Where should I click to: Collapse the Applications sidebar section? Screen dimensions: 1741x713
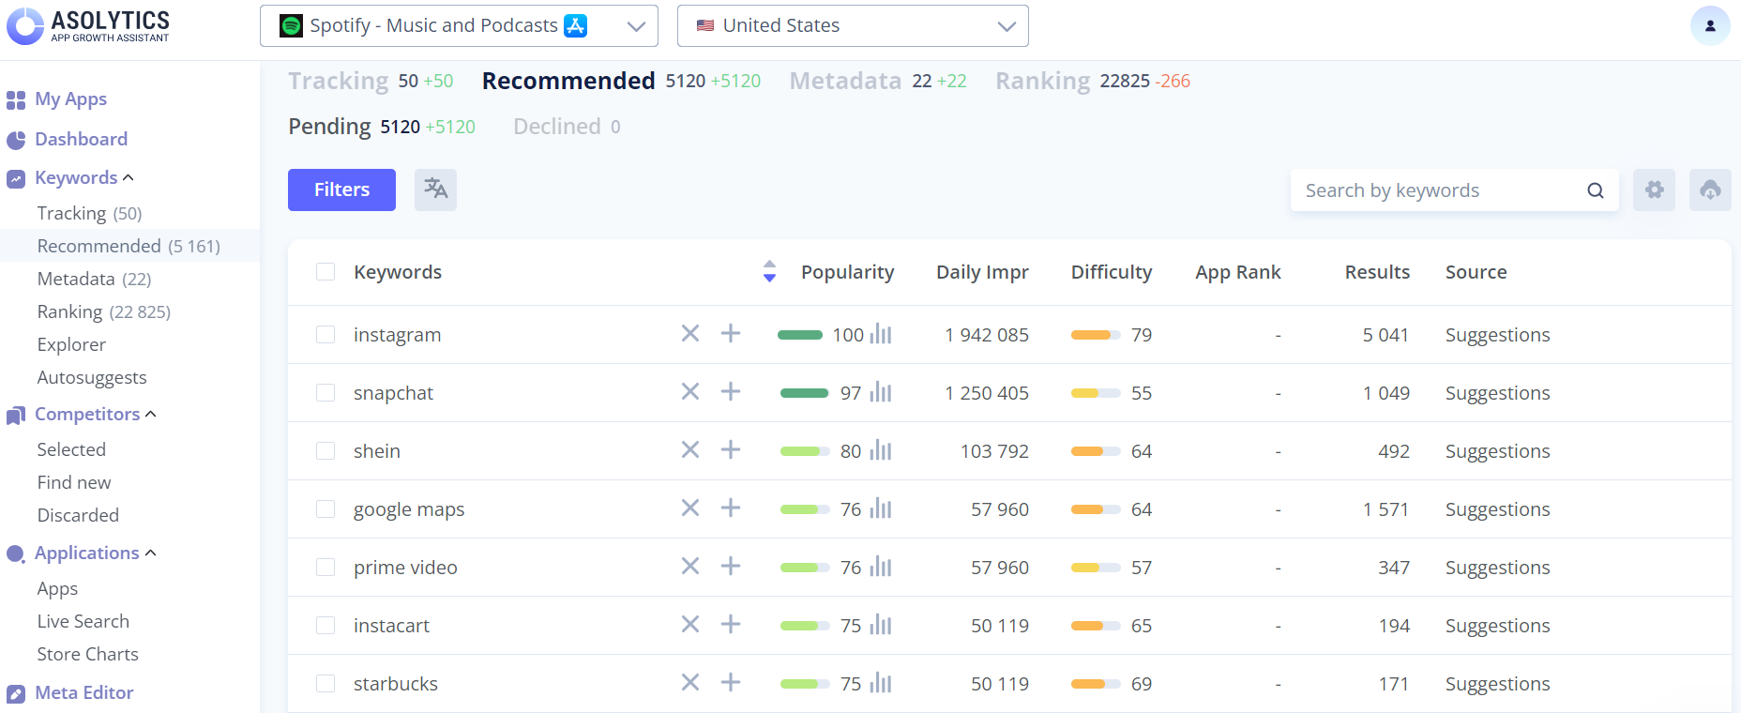(151, 553)
